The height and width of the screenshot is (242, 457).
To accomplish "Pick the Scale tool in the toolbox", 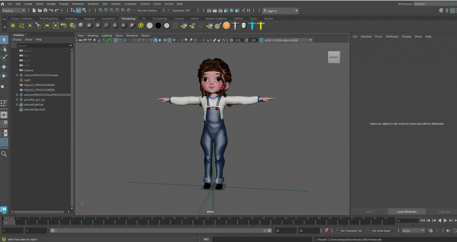I will tap(4, 85).
